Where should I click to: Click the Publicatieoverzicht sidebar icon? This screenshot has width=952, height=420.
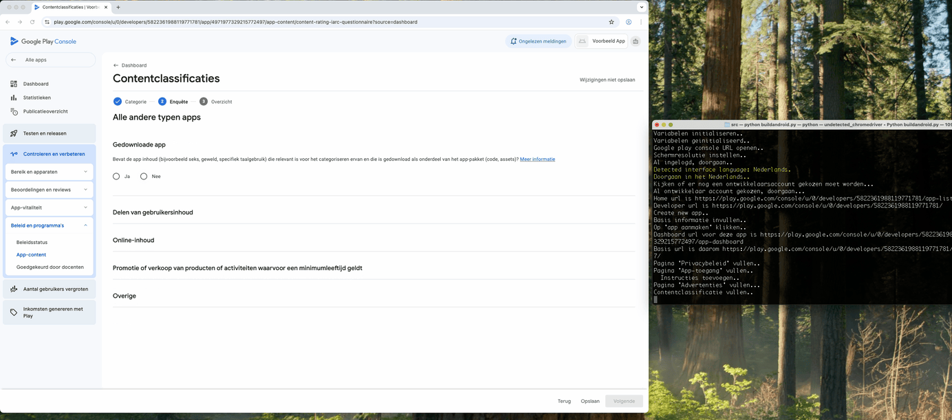pyautogui.click(x=14, y=111)
